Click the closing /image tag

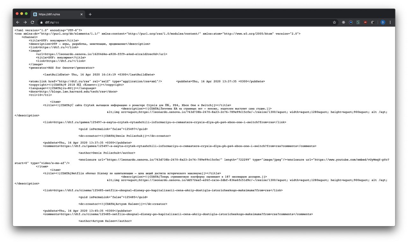[36, 64]
